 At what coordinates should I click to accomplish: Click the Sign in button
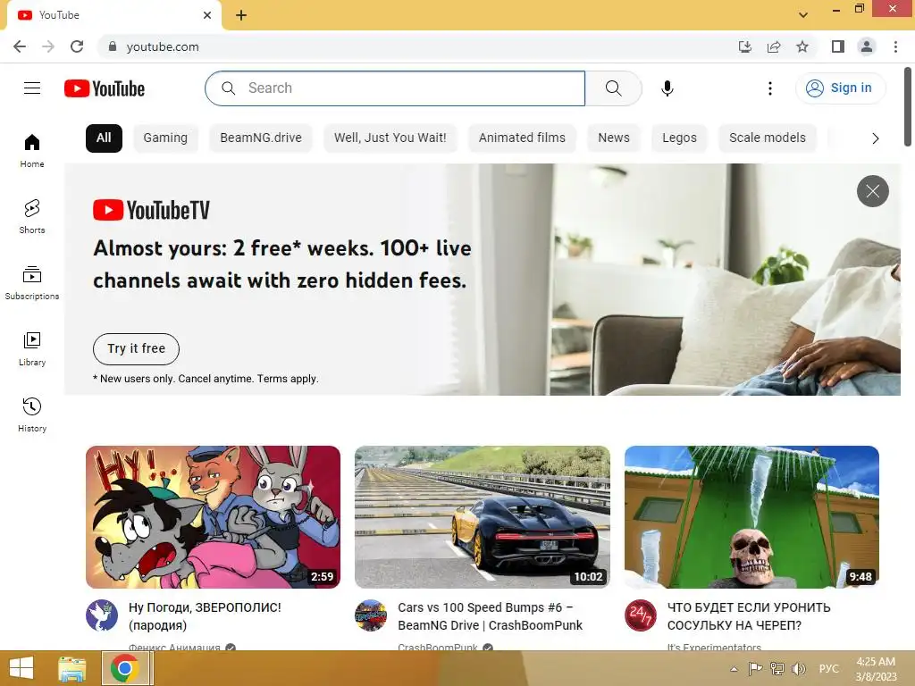(840, 88)
